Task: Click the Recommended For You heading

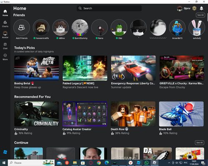Action: (x=32, y=97)
